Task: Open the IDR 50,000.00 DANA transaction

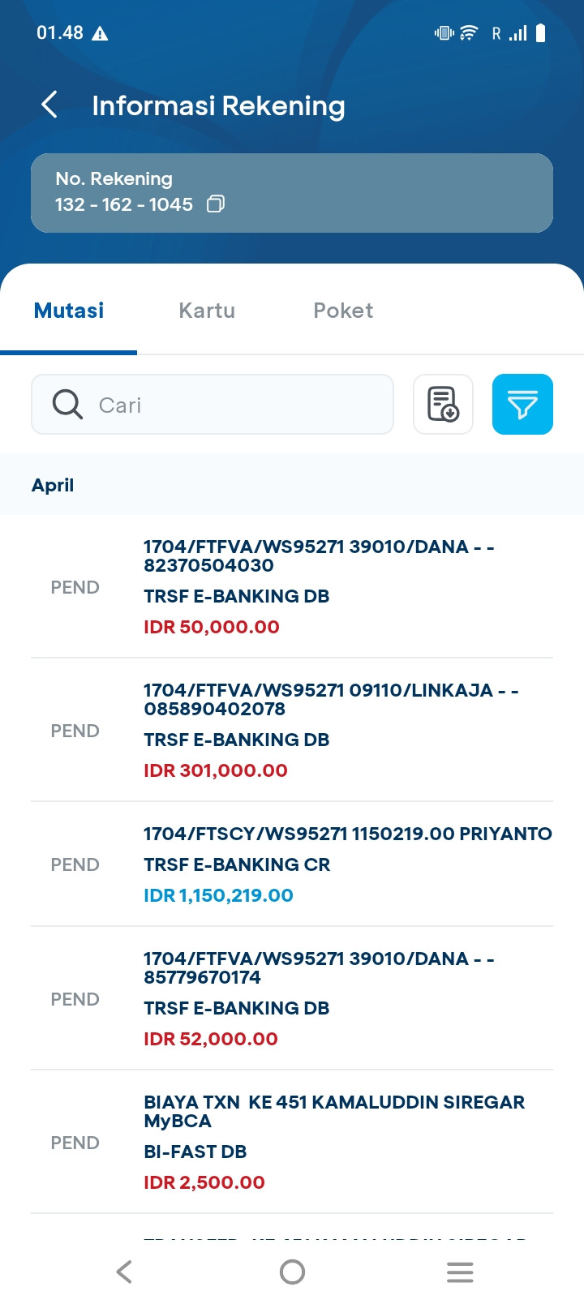Action: [292, 586]
